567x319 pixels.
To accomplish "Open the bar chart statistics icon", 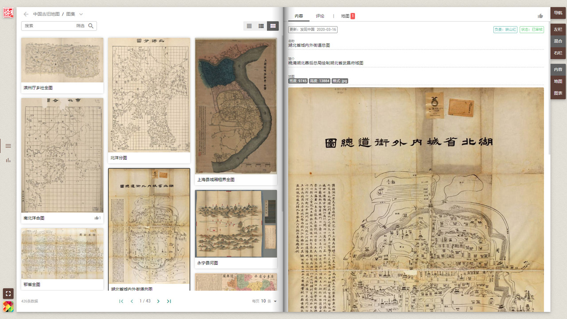I will (x=8, y=160).
